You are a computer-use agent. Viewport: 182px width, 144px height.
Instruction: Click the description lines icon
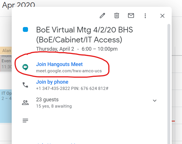(25, 120)
